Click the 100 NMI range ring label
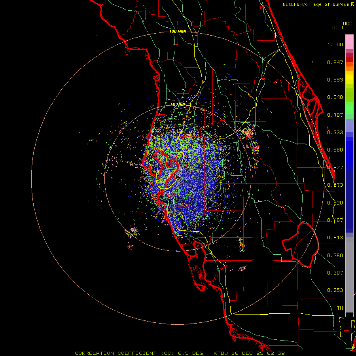The image size is (356, 356). click(x=178, y=31)
